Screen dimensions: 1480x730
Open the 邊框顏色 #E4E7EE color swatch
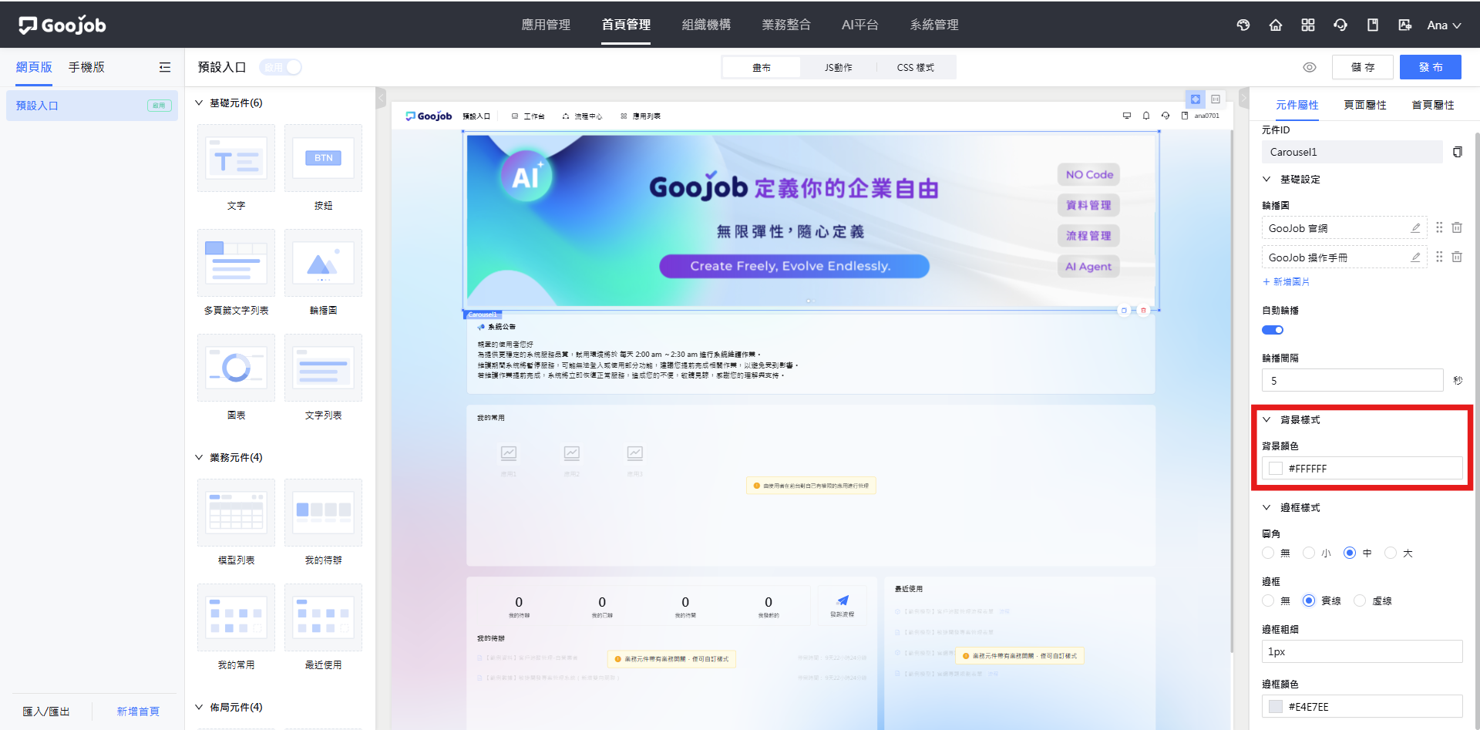point(1276,707)
